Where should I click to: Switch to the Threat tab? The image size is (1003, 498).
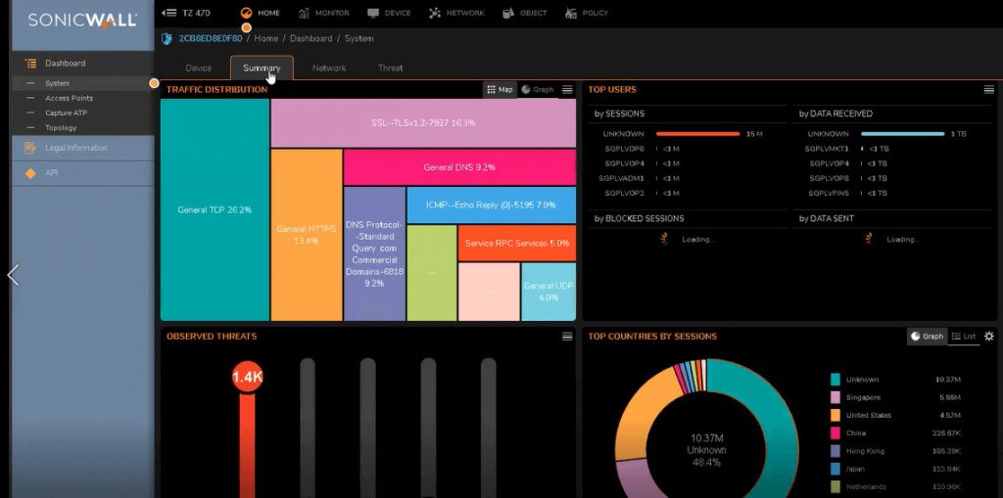point(390,68)
